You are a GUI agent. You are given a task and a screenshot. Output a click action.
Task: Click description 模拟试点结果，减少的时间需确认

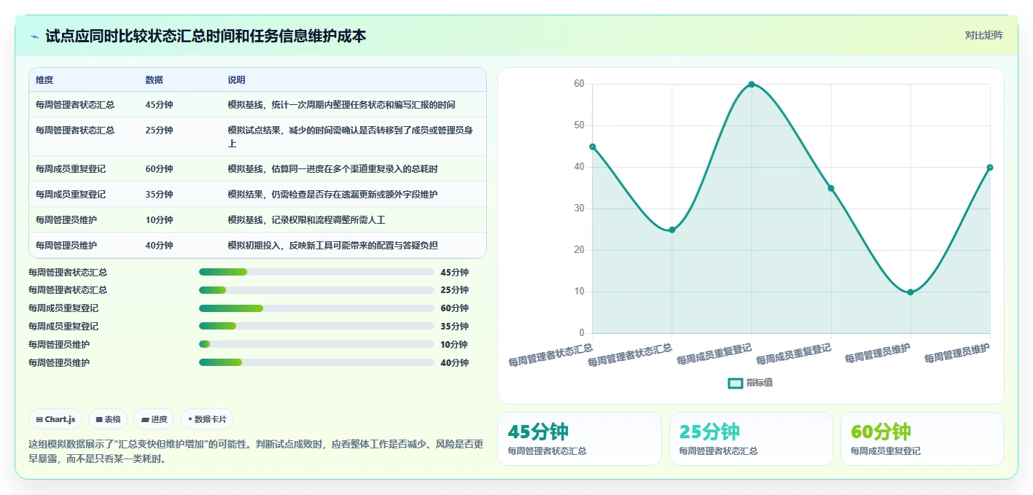pyautogui.click(x=351, y=136)
